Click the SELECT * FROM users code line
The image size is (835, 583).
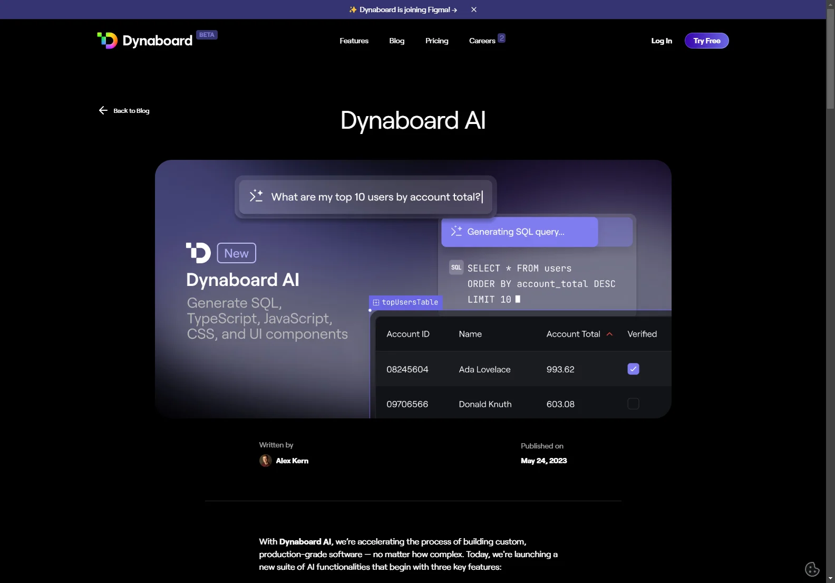[x=519, y=268]
